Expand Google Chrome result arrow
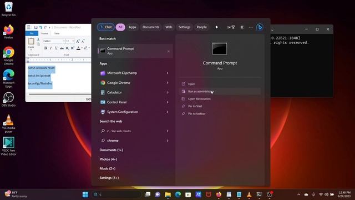 pyautogui.click(x=168, y=83)
